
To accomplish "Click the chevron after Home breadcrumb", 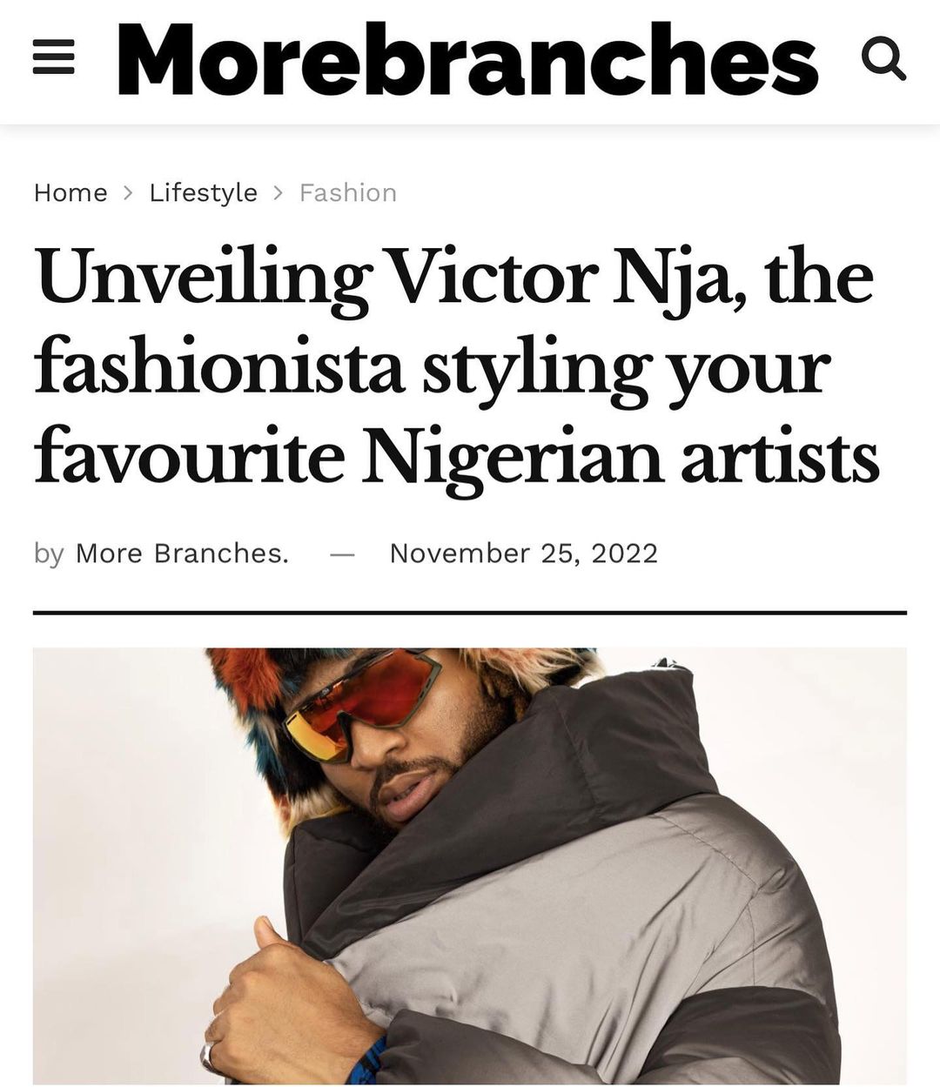I will pyautogui.click(x=129, y=192).
